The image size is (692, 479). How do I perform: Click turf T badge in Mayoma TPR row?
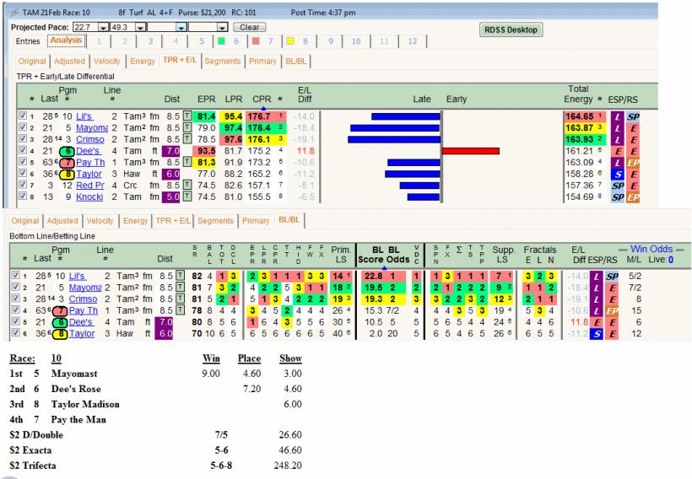(x=187, y=128)
